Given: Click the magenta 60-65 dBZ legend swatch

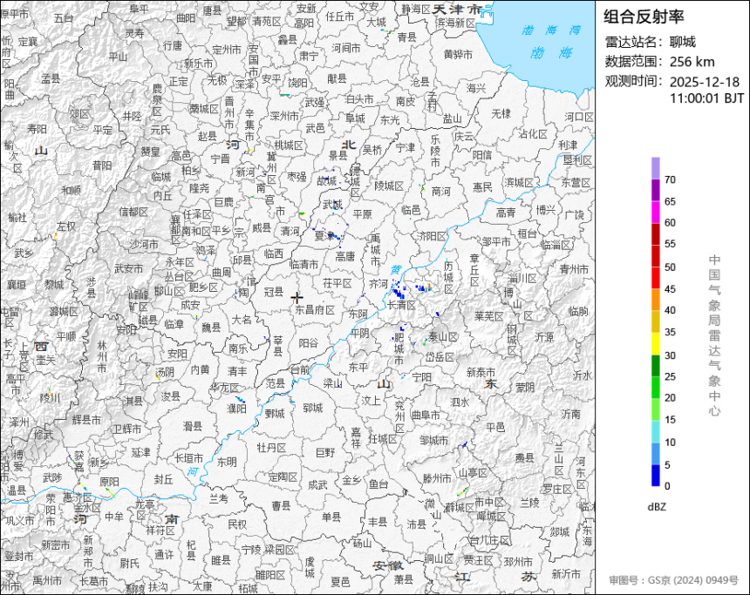Looking at the screenshot, I should tap(655, 213).
